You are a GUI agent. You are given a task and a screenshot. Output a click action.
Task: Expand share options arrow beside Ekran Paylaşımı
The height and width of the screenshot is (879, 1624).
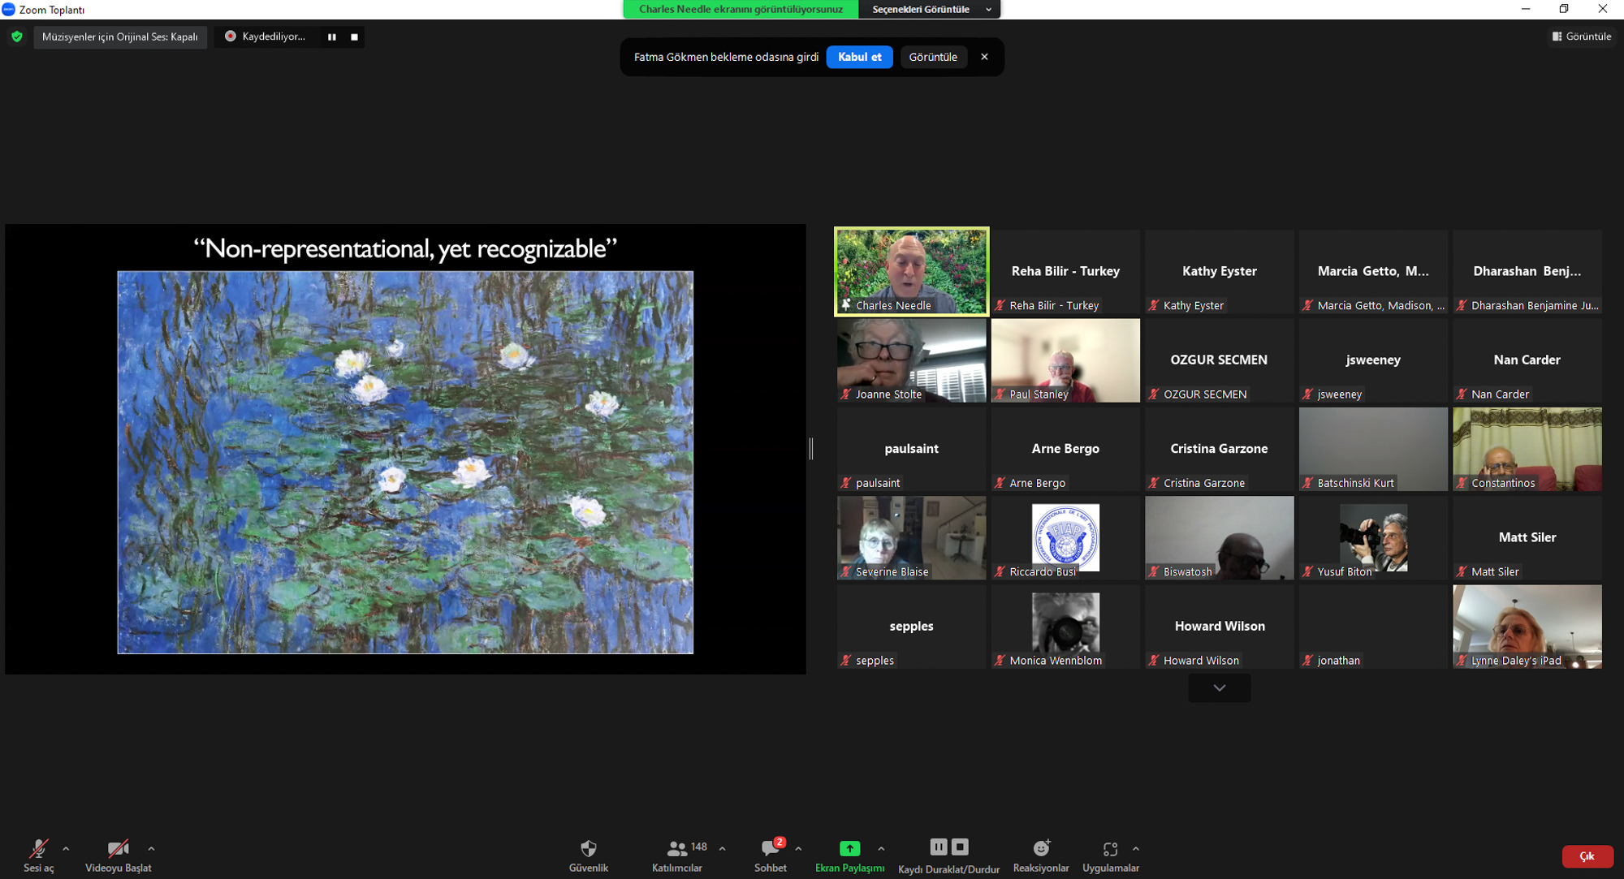(881, 849)
